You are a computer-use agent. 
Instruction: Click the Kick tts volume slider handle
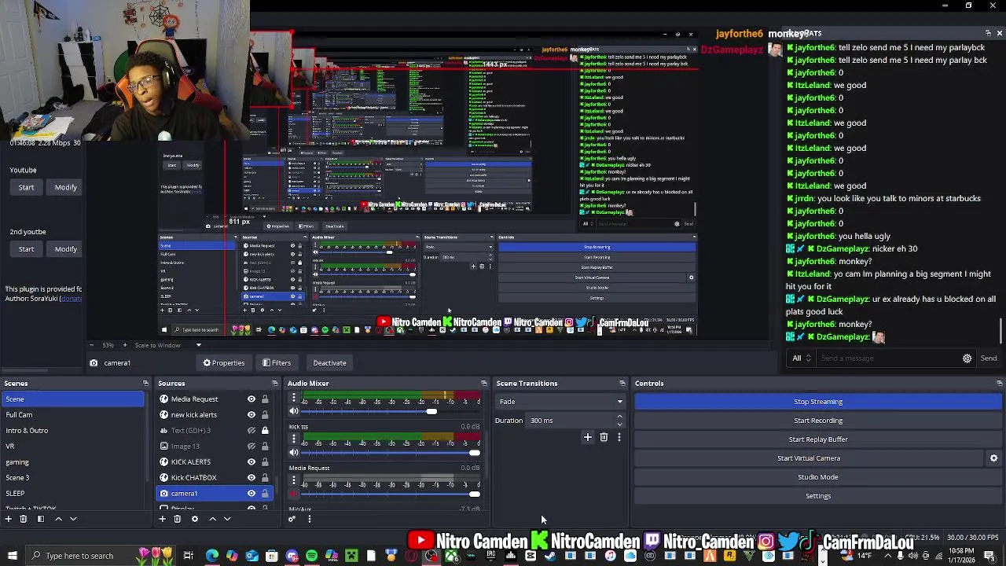[x=474, y=452]
